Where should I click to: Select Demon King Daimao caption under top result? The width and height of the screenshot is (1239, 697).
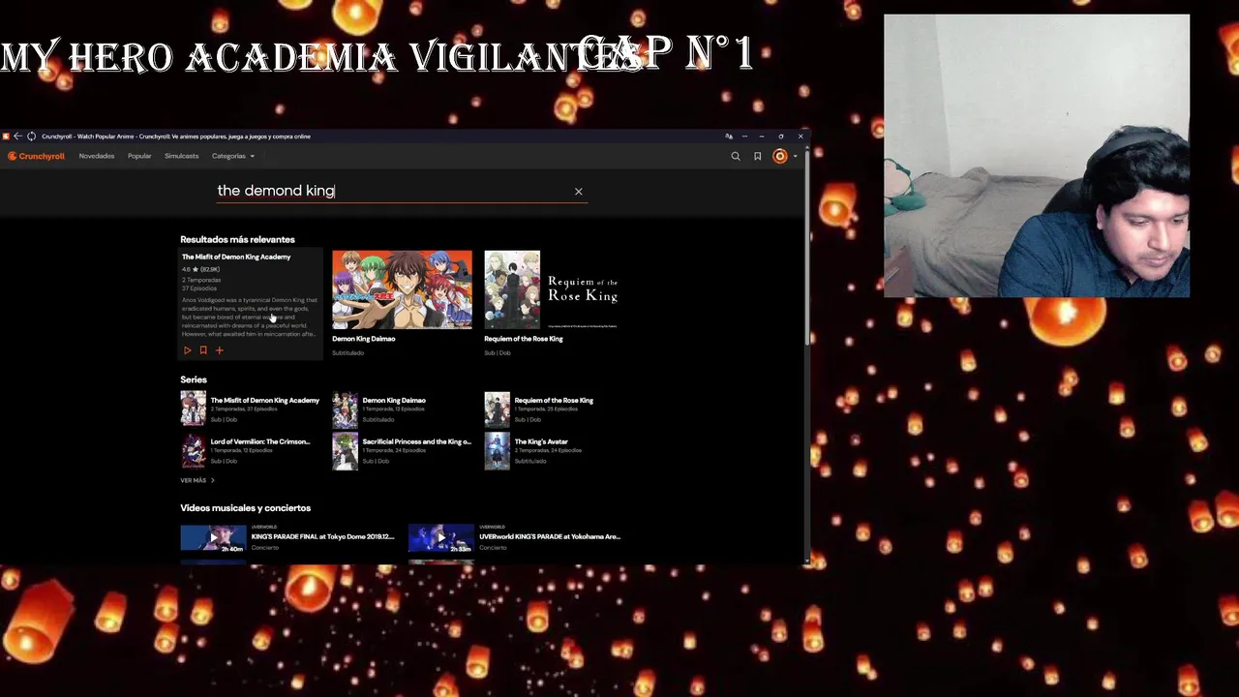click(364, 339)
